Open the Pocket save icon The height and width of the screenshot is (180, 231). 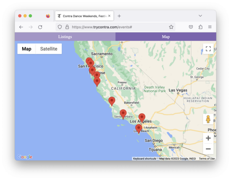click(x=191, y=27)
